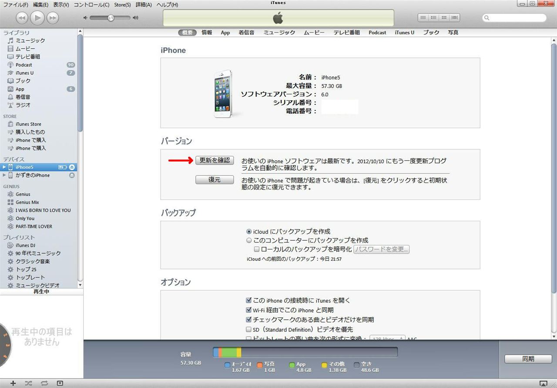Eject the iPhone5 device
This screenshot has width=557, height=388.
point(72,167)
